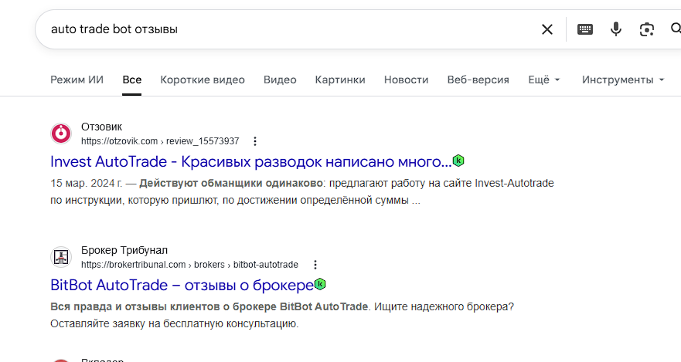Start voice search with the microphone icon
The image size is (681, 362).
[616, 29]
